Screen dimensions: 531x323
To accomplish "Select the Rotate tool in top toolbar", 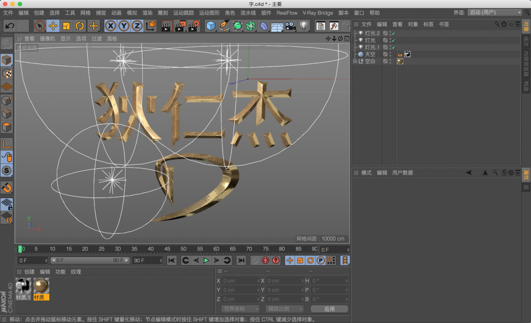I will 80,26.
